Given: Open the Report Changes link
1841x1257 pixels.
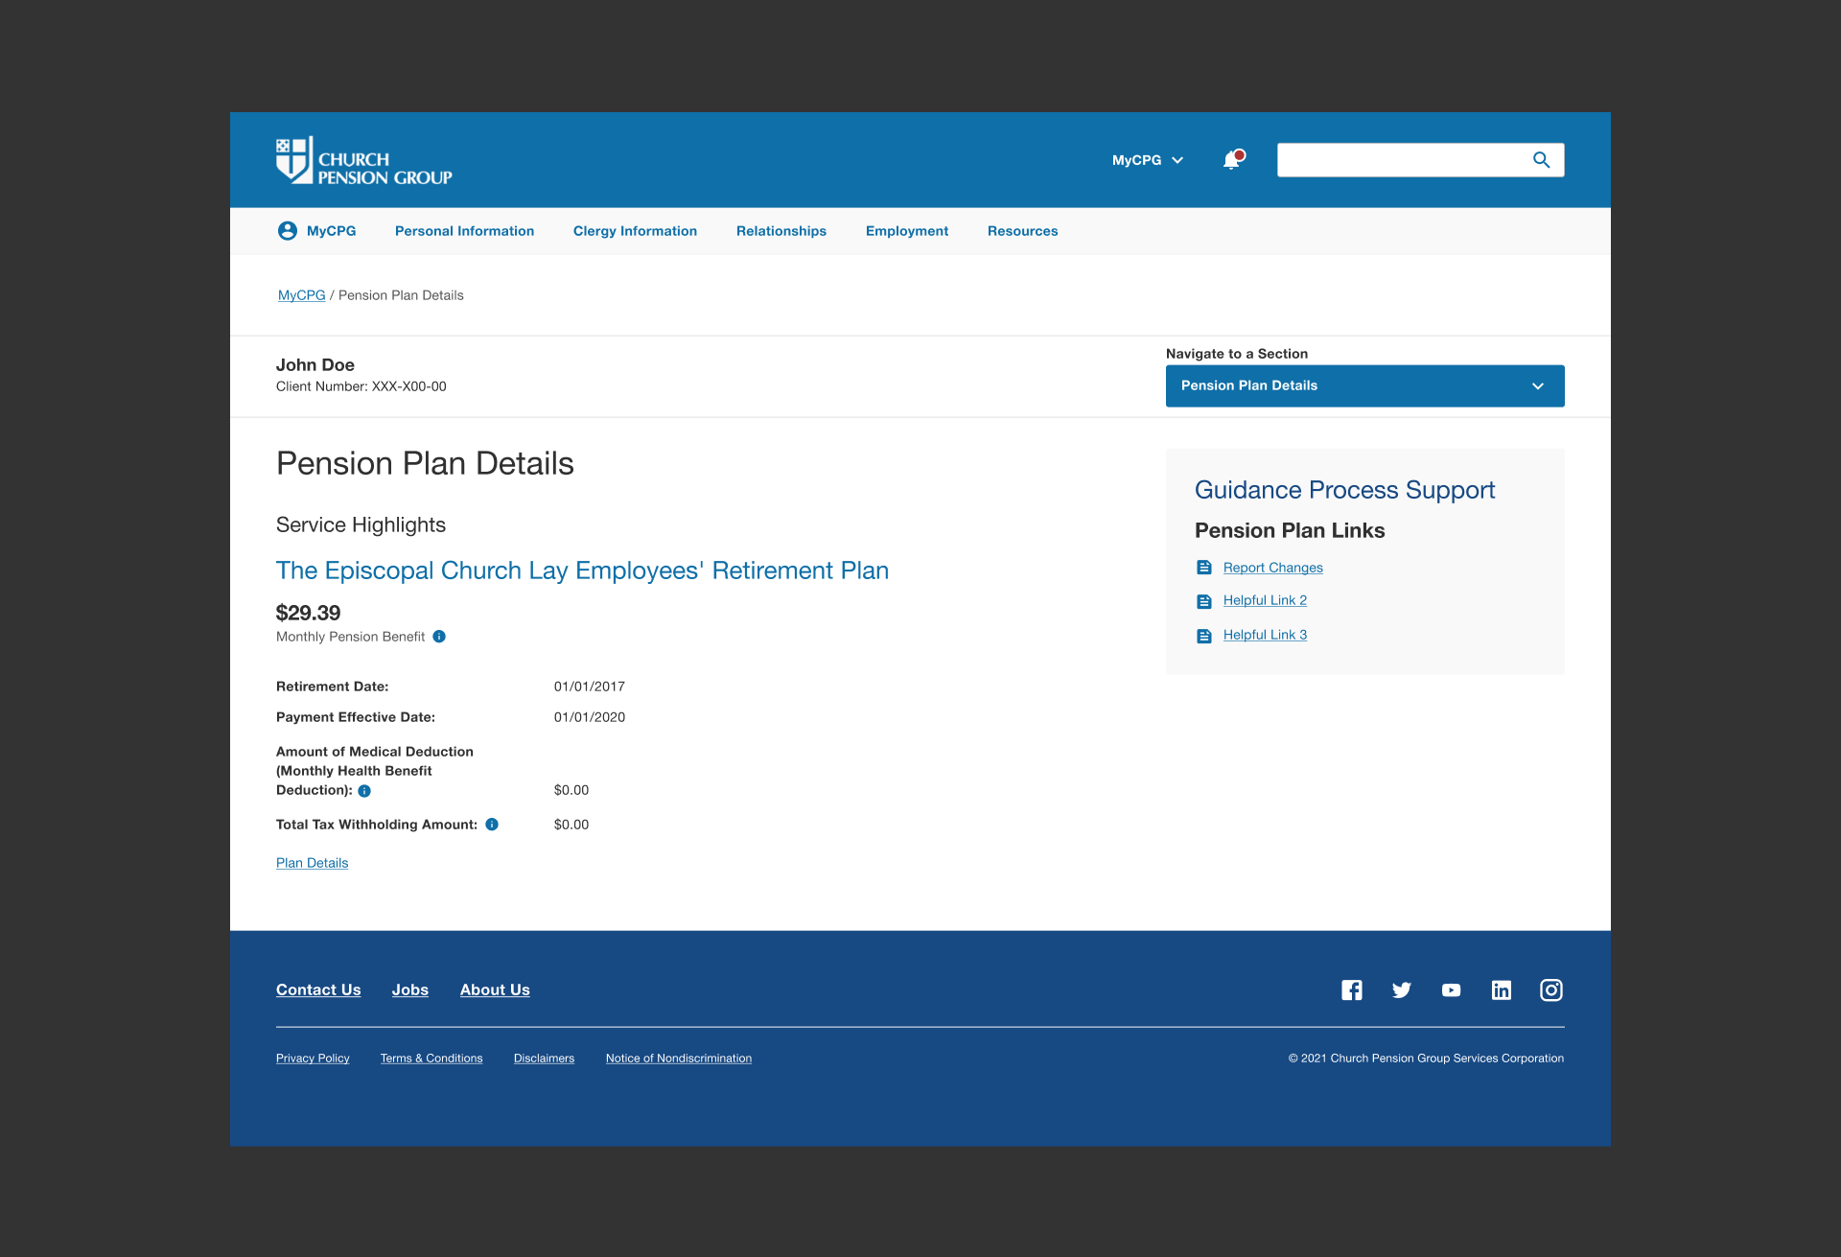Looking at the screenshot, I should click(1272, 568).
